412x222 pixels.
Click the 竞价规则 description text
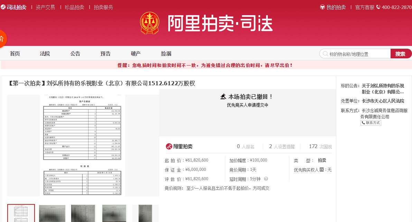tap(228, 188)
